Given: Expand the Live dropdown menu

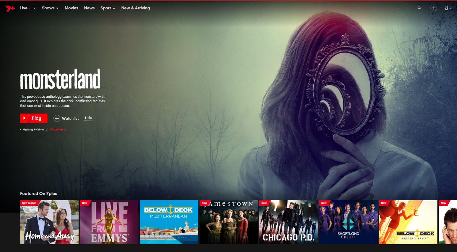Looking at the screenshot, I should [28, 8].
